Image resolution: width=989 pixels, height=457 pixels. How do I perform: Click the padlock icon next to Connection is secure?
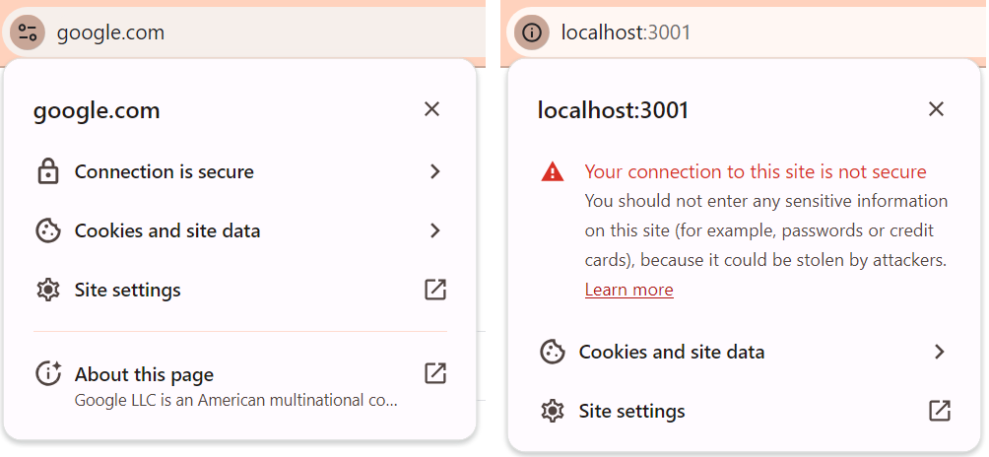coord(48,171)
